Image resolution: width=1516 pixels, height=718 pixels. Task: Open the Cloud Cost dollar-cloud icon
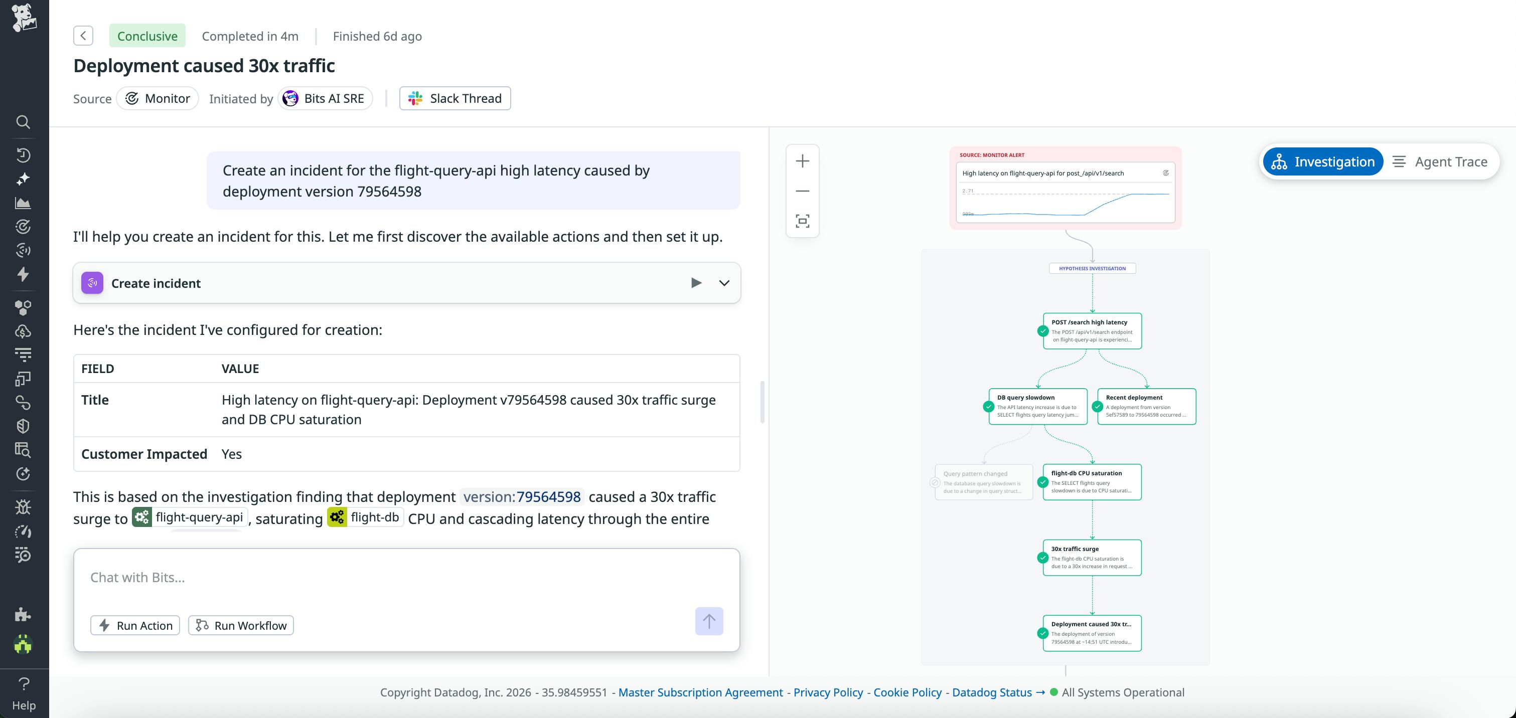coord(24,330)
